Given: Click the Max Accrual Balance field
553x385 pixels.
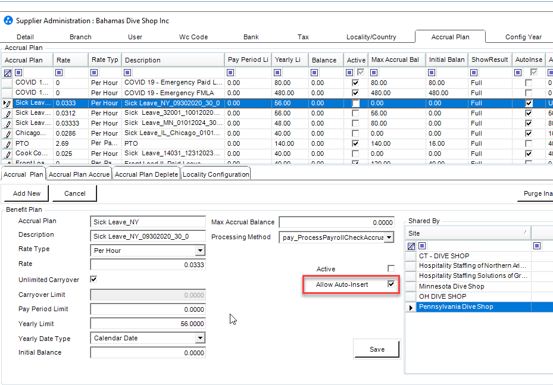Looking at the screenshot, I should click(x=336, y=222).
